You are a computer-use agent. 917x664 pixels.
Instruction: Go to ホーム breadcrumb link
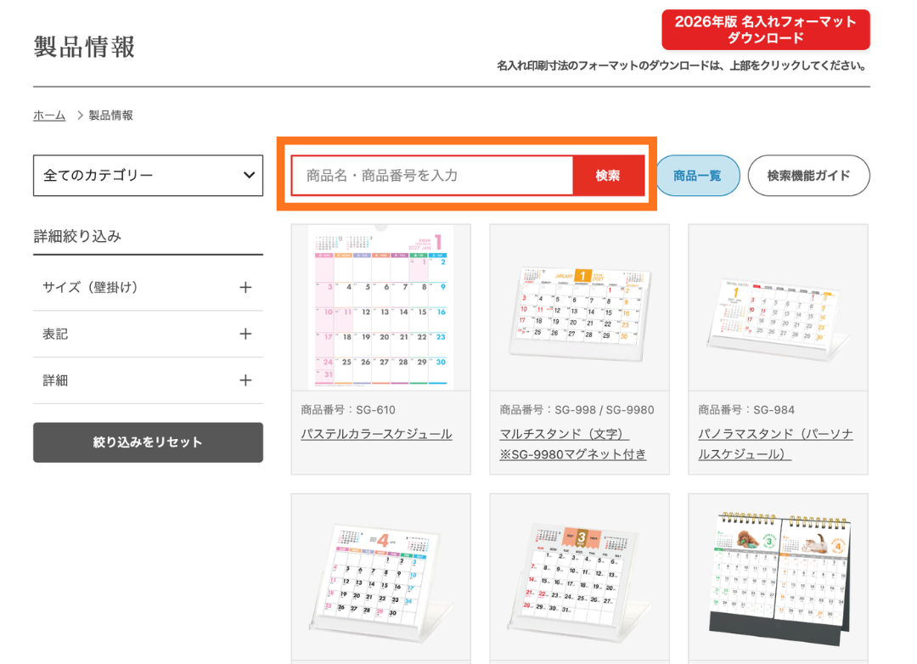[x=49, y=115]
